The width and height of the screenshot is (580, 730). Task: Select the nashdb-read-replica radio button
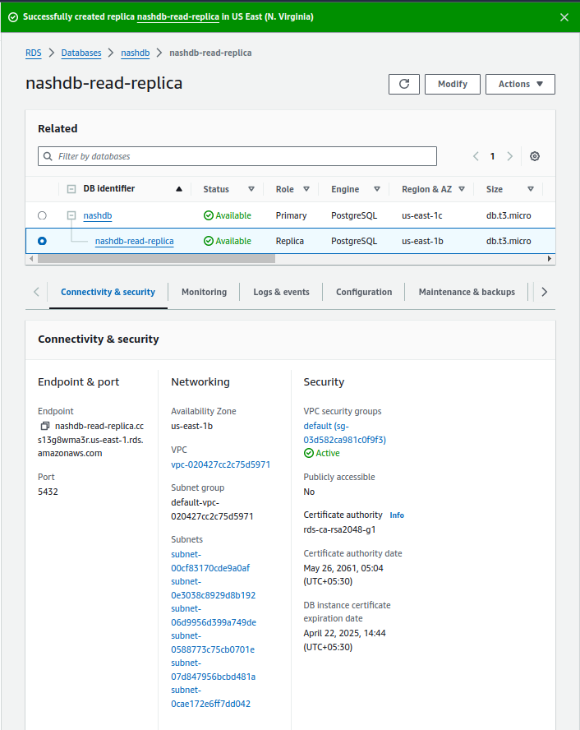click(x=42, y=241)
